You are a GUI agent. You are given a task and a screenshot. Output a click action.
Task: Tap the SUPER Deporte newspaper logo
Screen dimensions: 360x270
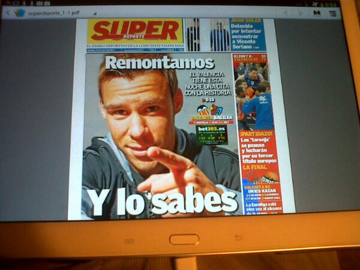[135, 31]
